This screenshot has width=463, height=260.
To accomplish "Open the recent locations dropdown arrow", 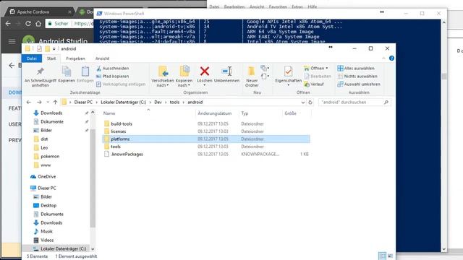I will (48, 103).
